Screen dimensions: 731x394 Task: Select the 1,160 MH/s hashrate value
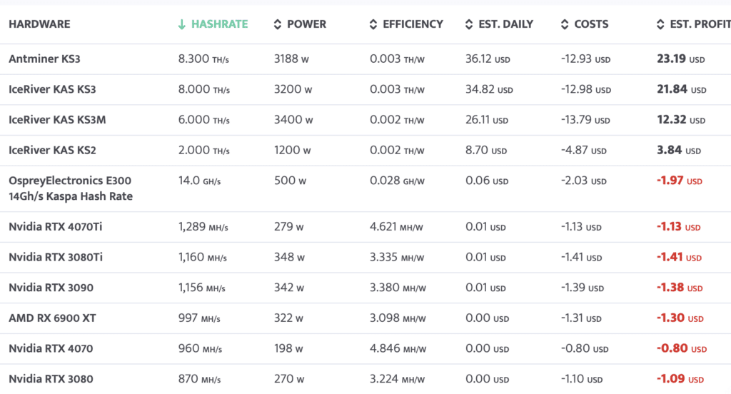202,257
